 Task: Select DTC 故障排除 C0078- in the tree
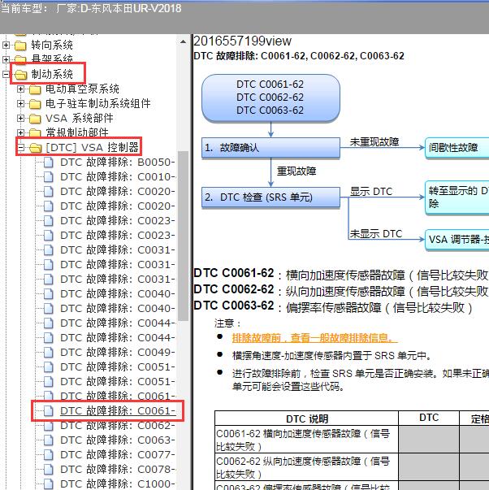[x=117, y=469]
